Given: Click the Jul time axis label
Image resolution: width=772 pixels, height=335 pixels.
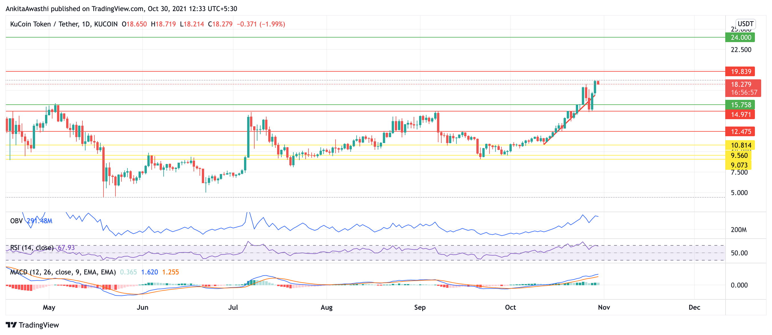Looking at the screenshot, I should pos(233,307).
